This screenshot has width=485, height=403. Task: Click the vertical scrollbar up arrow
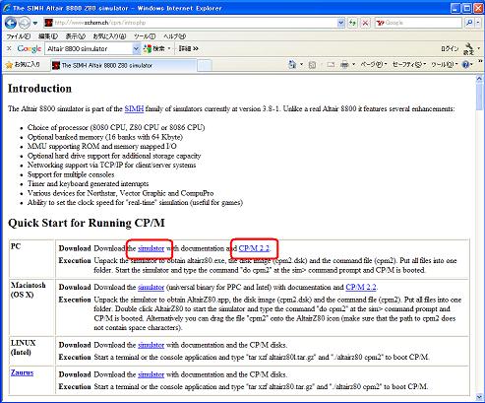(479, 79)
